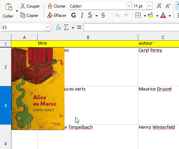The height and width of the screenshot is (149, 179).
Task: Select column C header
Action: tap(159, 37)
